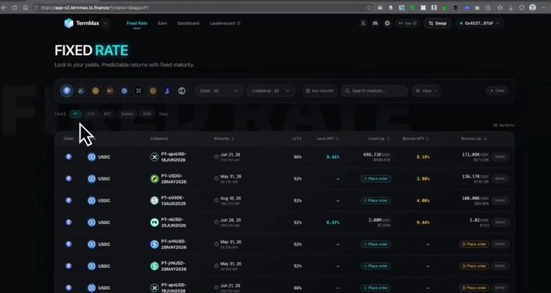Click the 9.44% Borrow APY value

coord(423,222)
